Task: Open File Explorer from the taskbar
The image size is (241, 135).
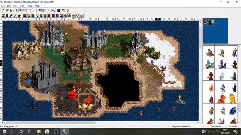Action: [x=38, y=132]
